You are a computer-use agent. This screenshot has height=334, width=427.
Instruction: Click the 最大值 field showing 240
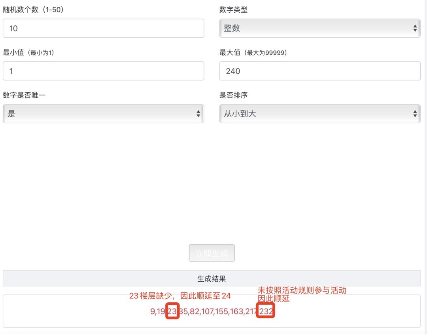(x=319, y=71)
